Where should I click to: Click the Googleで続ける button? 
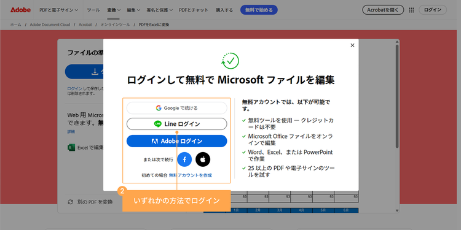(176, 108)
